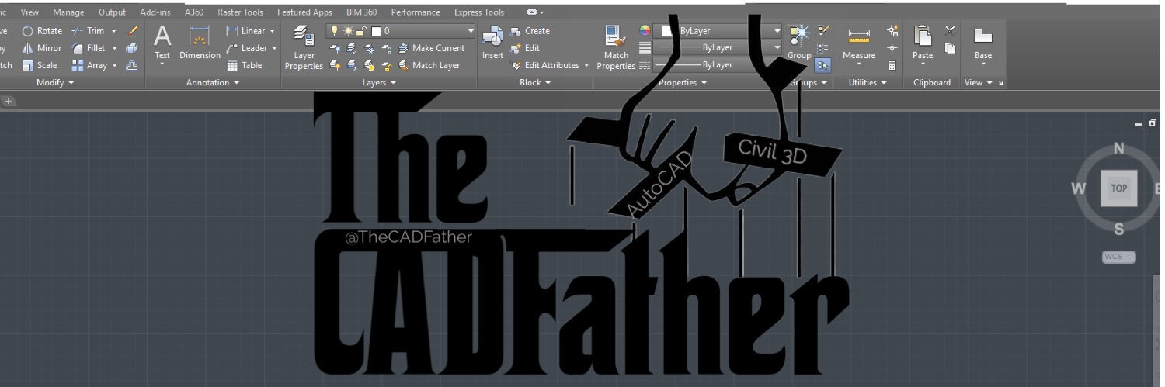Expand the Linear dimension dropdown arrow
The image size is (1165, 387).
point(272,31)
